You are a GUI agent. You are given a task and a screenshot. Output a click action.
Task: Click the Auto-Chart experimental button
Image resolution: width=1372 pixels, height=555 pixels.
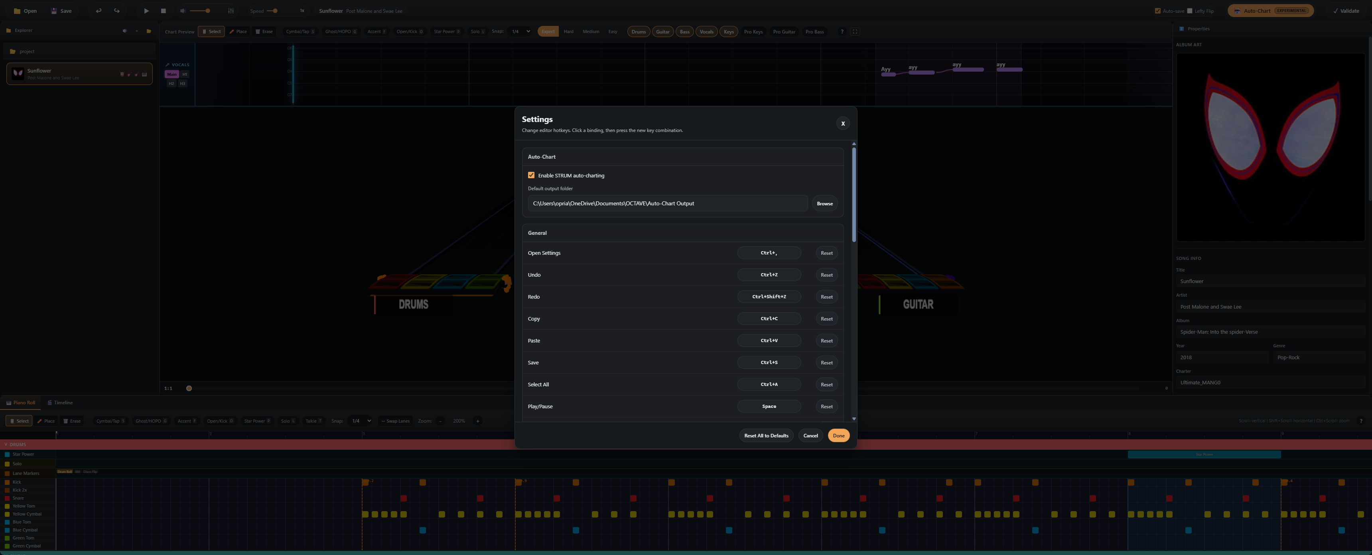[1270, 11]
